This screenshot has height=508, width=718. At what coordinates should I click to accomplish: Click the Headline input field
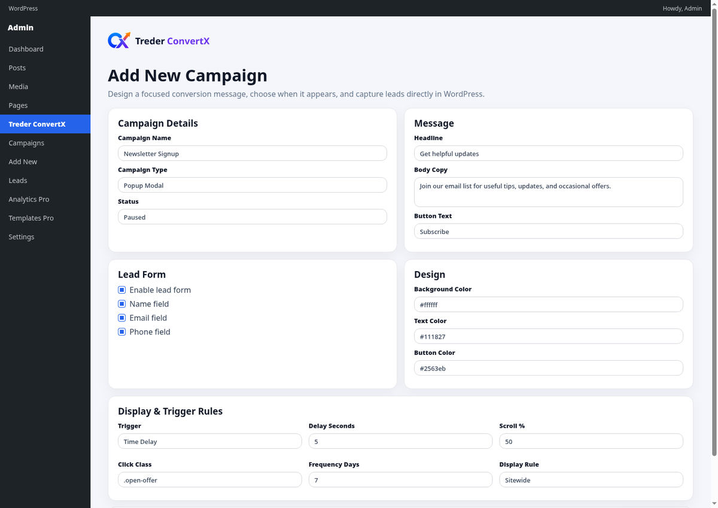tap(549, 153)
